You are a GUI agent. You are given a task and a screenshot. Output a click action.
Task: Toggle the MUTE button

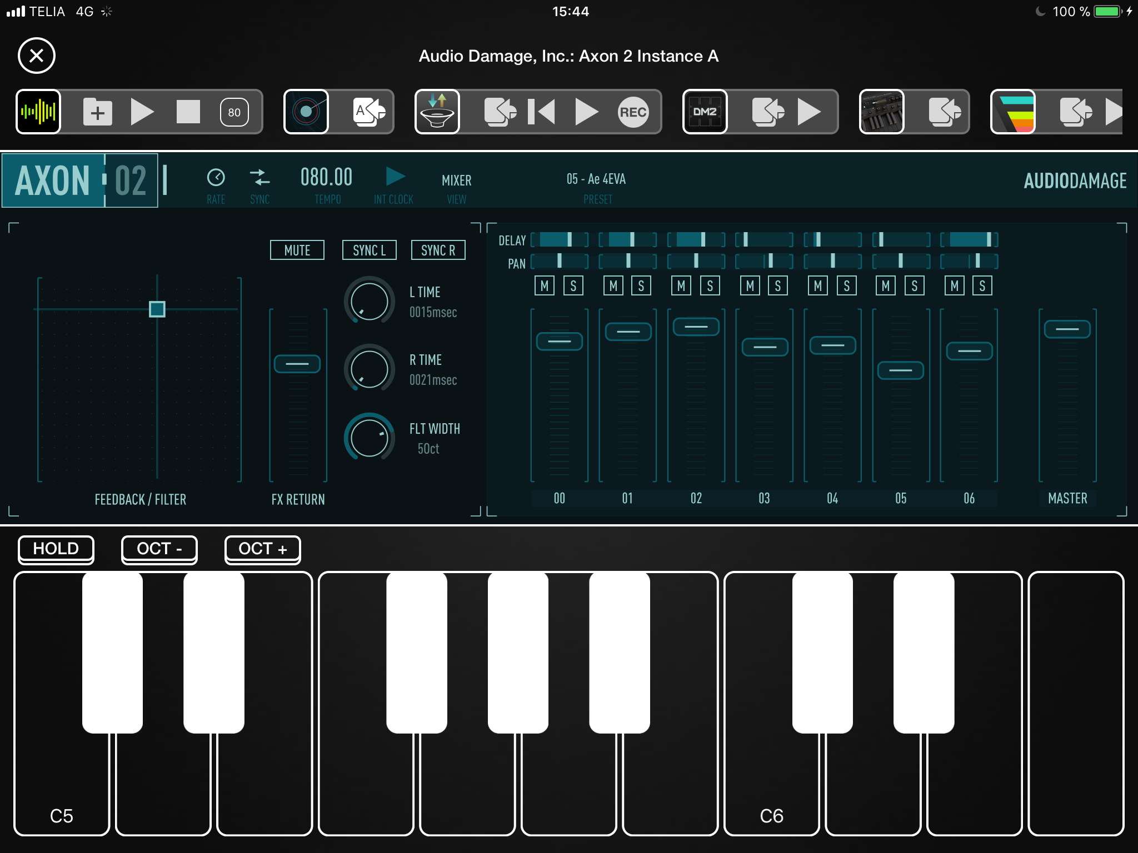click(x=297, y=250)
